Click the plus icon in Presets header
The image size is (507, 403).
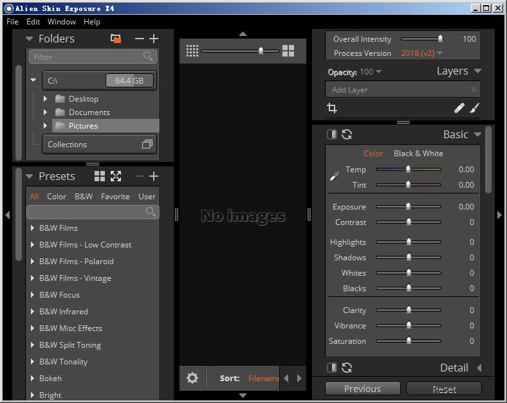tap(154, 176)
